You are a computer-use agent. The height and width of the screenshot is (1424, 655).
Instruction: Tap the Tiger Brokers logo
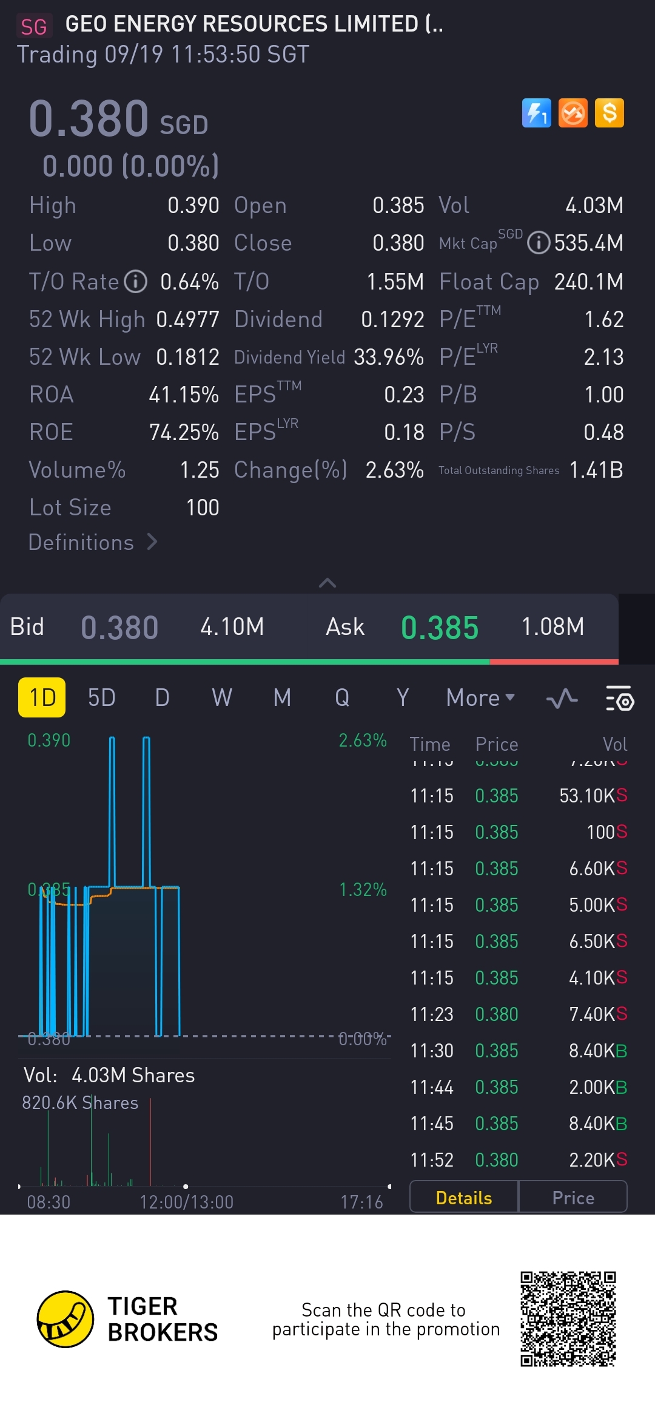click(65, 1319)
